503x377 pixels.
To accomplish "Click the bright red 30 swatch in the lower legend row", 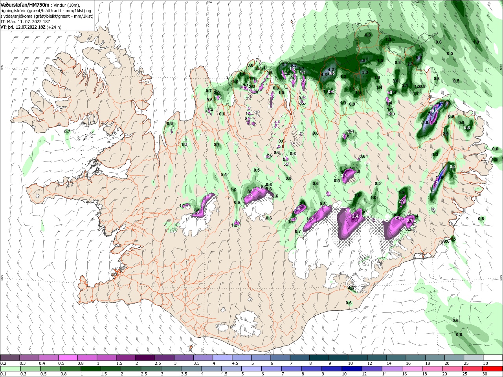I will (x=492, y=369).
